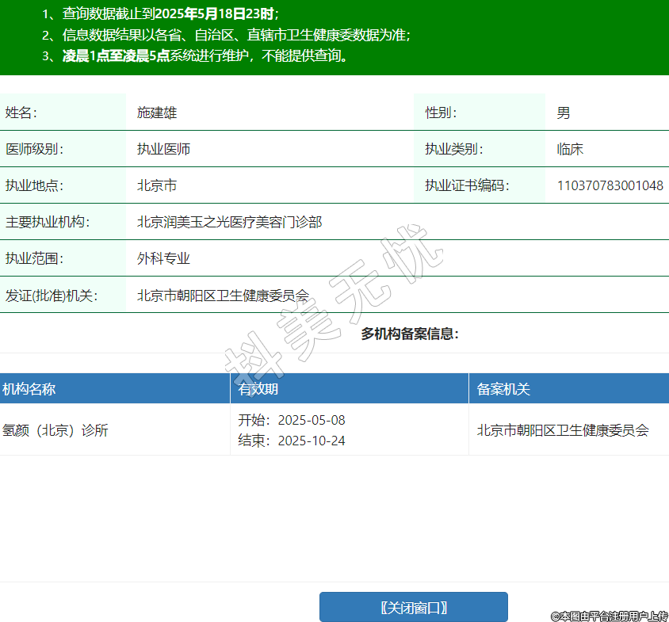Screen dimensions: 669x622
Task: Click the 机构名称 column header
Action: (29, 389)
